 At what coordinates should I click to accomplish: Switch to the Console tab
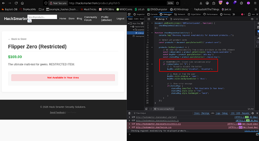(x=152, y=14)
